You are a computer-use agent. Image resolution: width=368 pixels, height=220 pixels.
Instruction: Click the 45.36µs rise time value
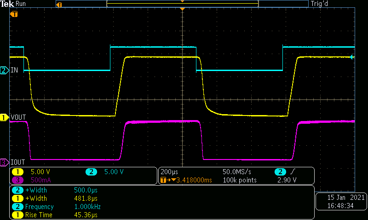86,215
